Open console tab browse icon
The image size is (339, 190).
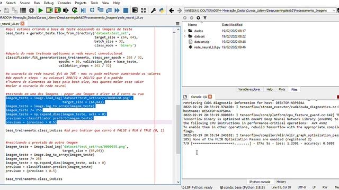[x=185, y=97]
